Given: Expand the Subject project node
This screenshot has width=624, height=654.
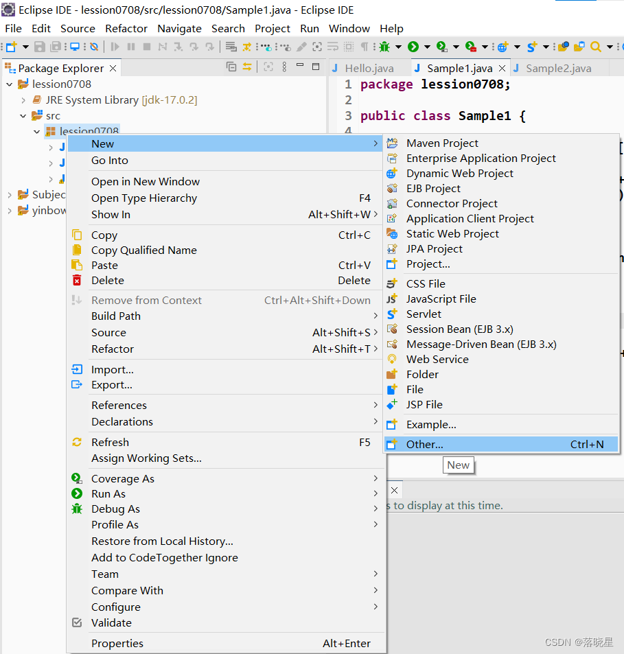Looking at the screenshot, I should point(9,195).
